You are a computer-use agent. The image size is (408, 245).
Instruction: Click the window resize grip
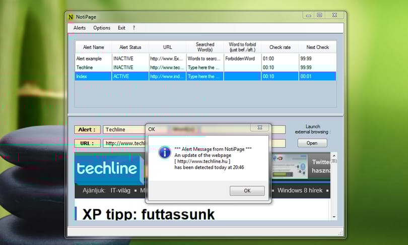[x=341, y=233]
